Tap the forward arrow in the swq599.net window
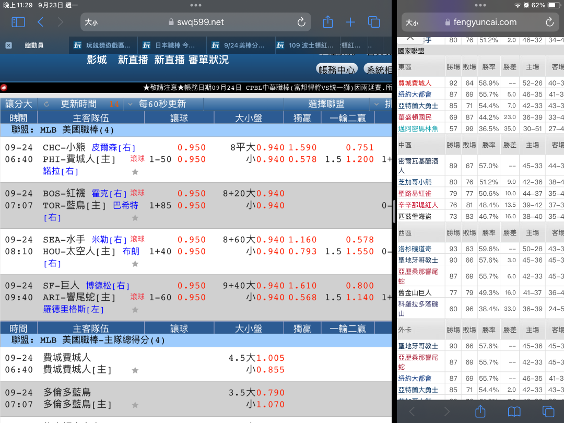Viewport: 564px width, 423px height. (x=61, y=22)
